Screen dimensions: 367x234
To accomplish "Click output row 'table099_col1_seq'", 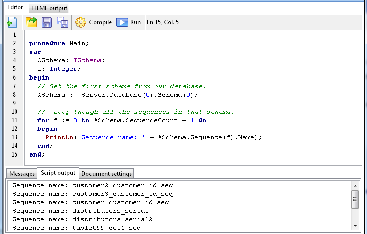I will coord(76,227).
